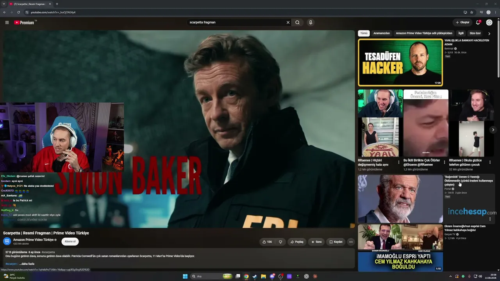The image size is (500, 281).
Task: Go back in browser history
Action: click(4, 12)
